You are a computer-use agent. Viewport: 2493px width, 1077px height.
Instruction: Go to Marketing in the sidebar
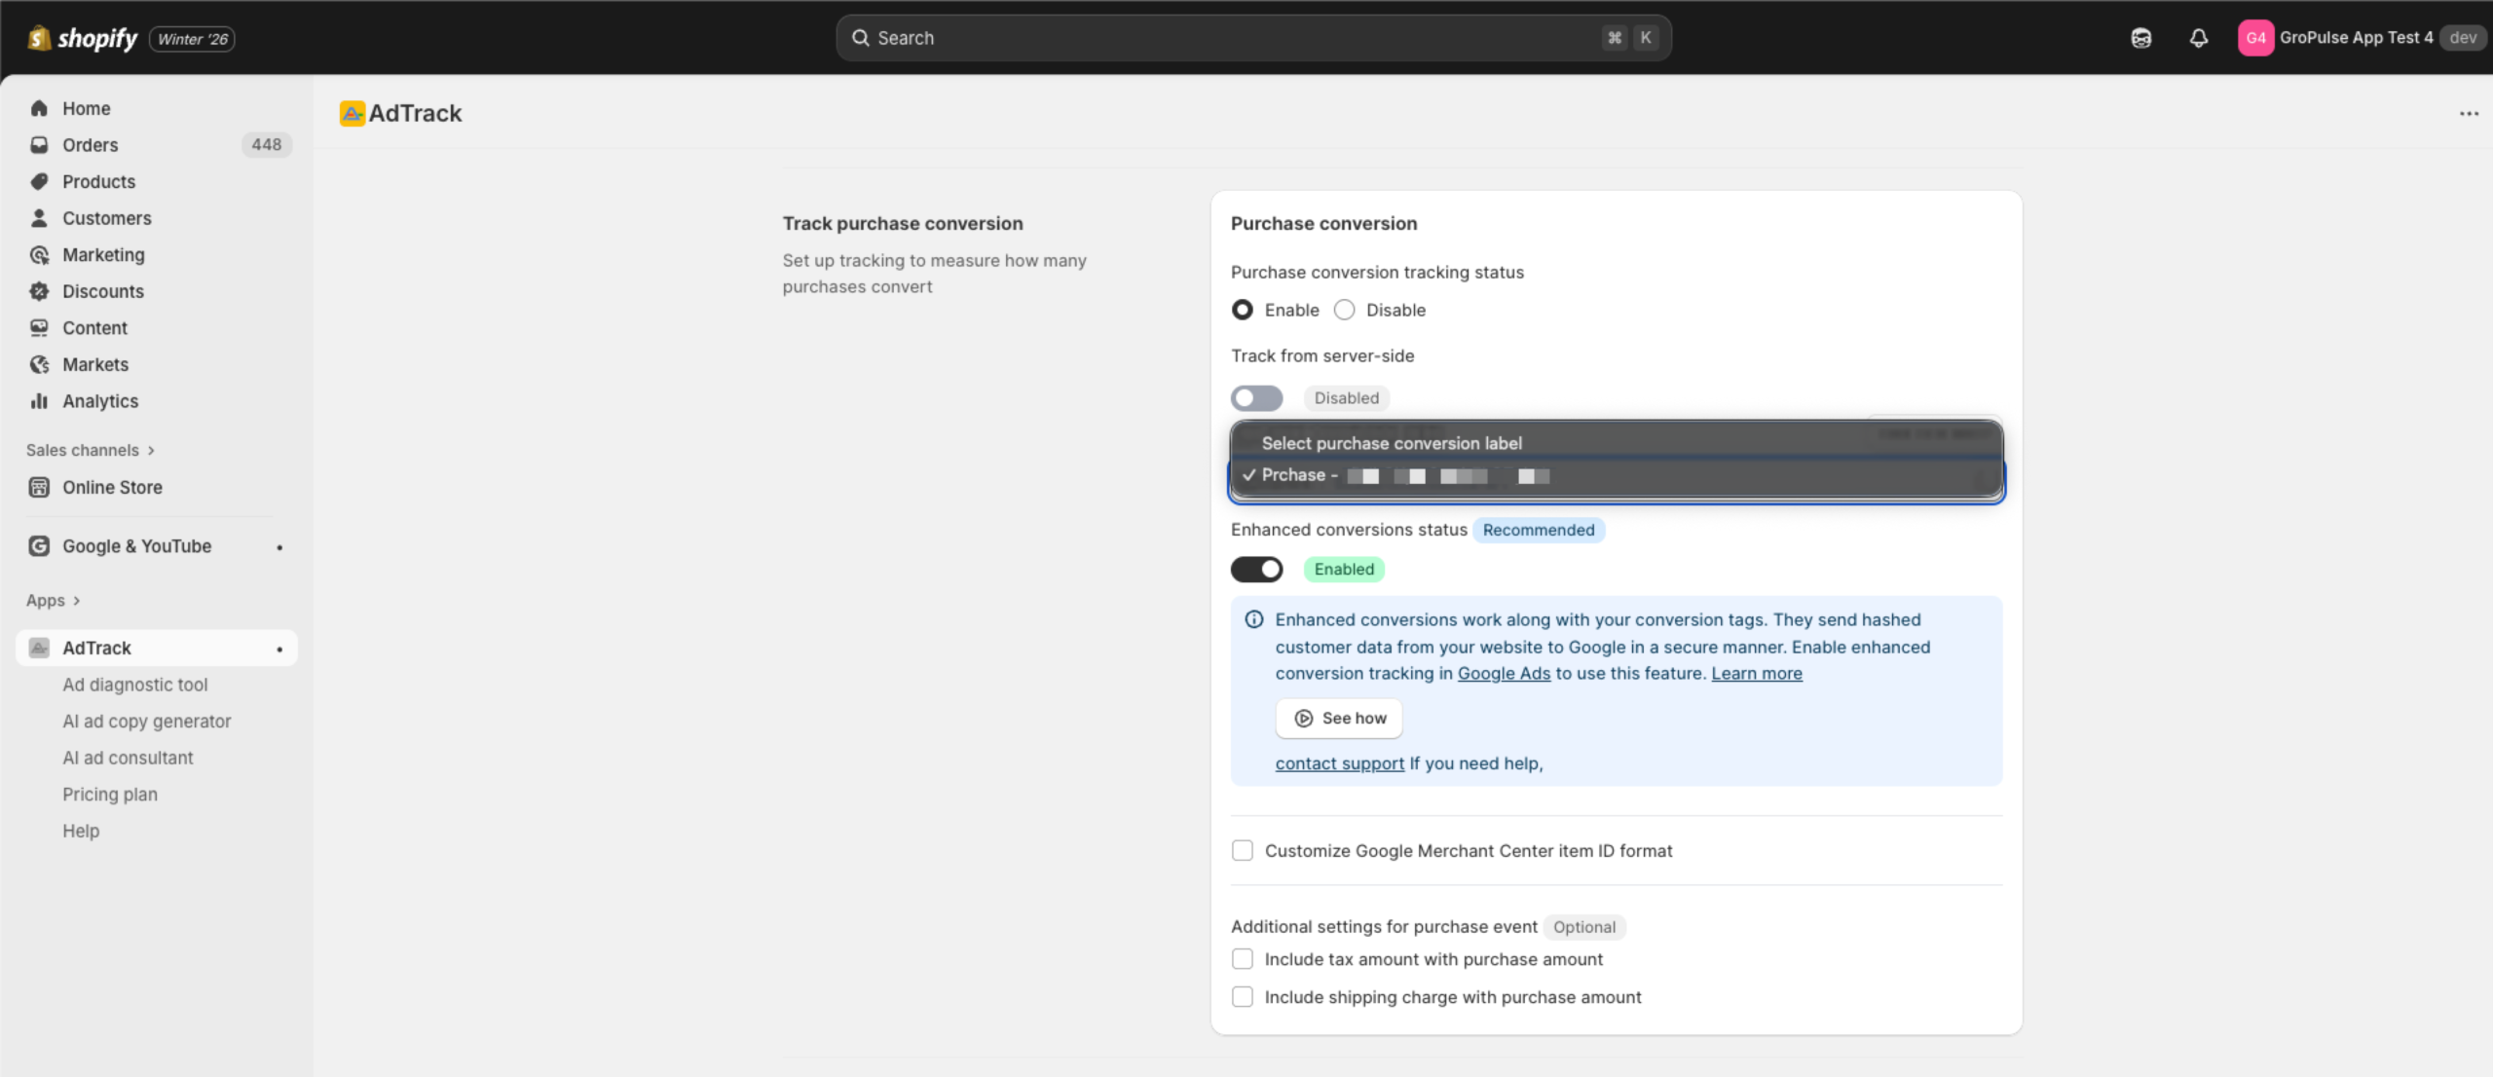click(x=103, y=254)
